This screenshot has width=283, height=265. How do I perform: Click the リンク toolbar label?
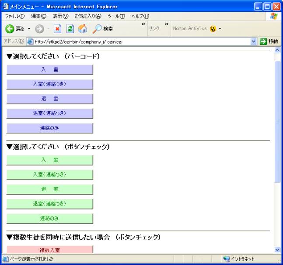154,28
